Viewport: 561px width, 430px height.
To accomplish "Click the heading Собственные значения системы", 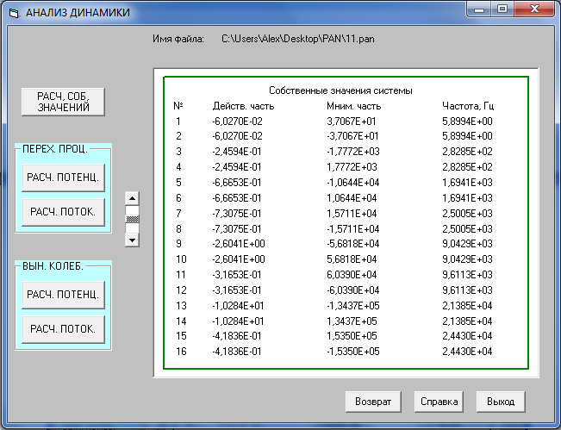I will (340, 90).
